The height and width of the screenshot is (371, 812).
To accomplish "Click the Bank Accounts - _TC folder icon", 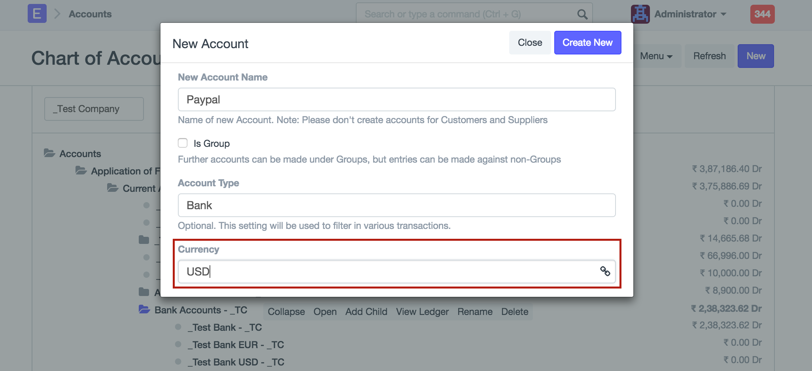I will [x=144, y=309].
